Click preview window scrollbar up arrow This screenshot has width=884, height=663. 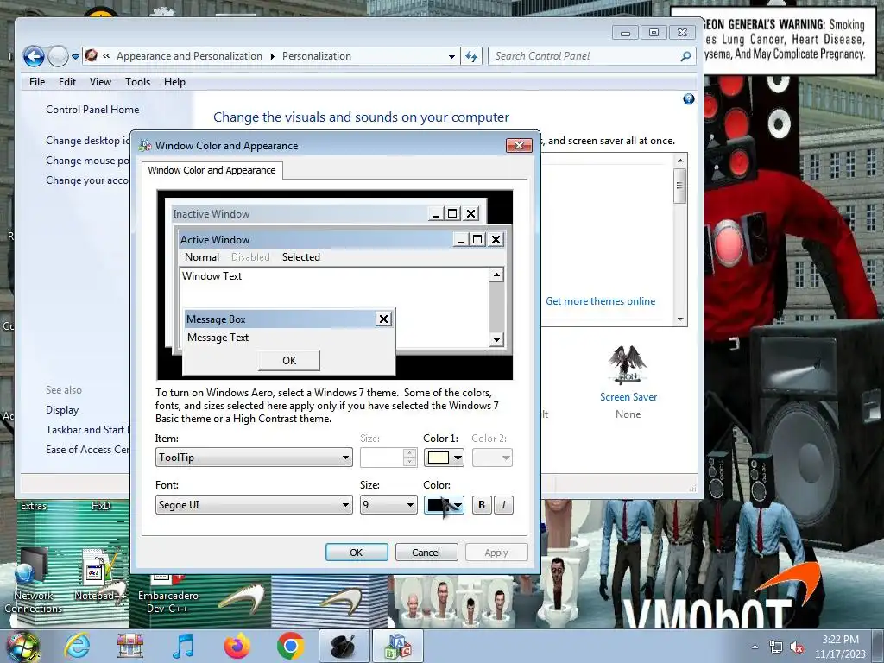(x=496, y=275)
